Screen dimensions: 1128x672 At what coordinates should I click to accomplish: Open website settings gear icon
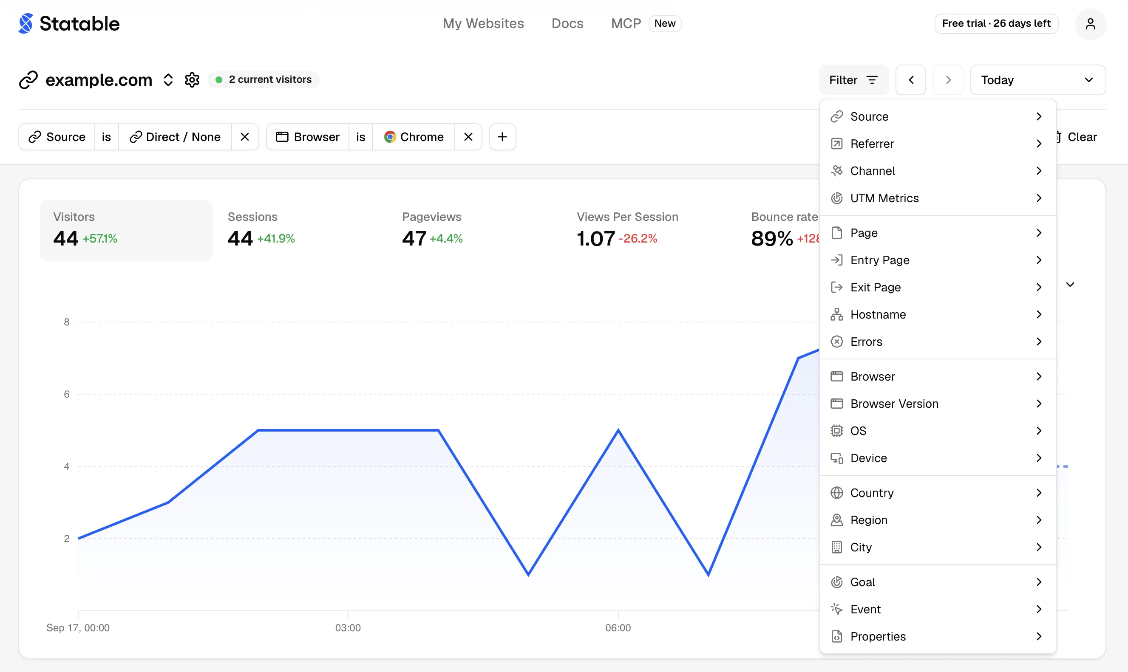192,80
